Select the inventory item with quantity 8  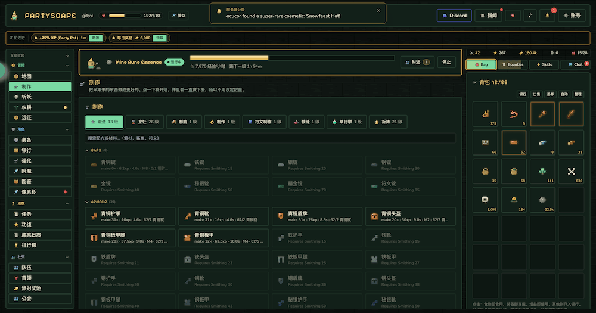542,142
